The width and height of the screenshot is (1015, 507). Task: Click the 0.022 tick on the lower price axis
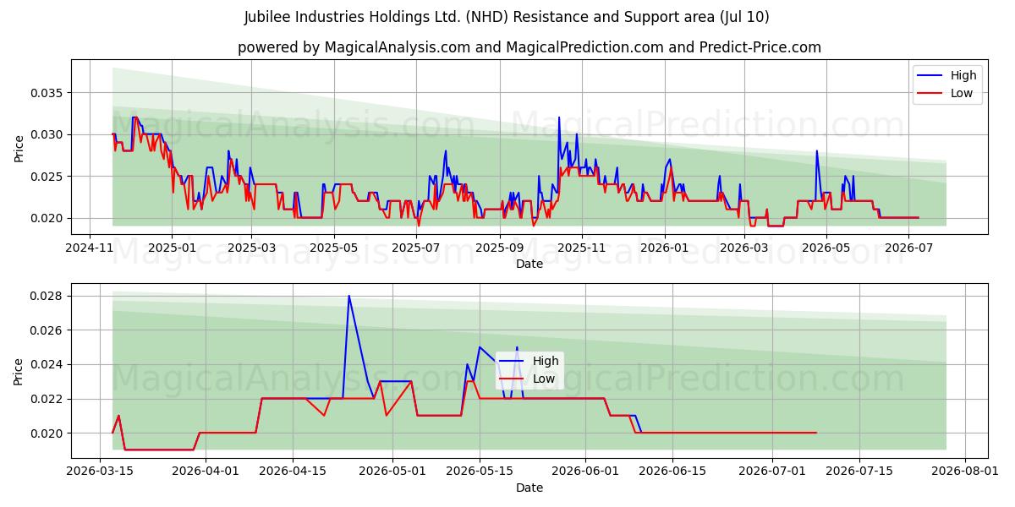47,399
